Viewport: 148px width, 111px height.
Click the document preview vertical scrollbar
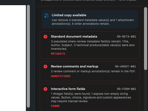click(x=28, y=56)
